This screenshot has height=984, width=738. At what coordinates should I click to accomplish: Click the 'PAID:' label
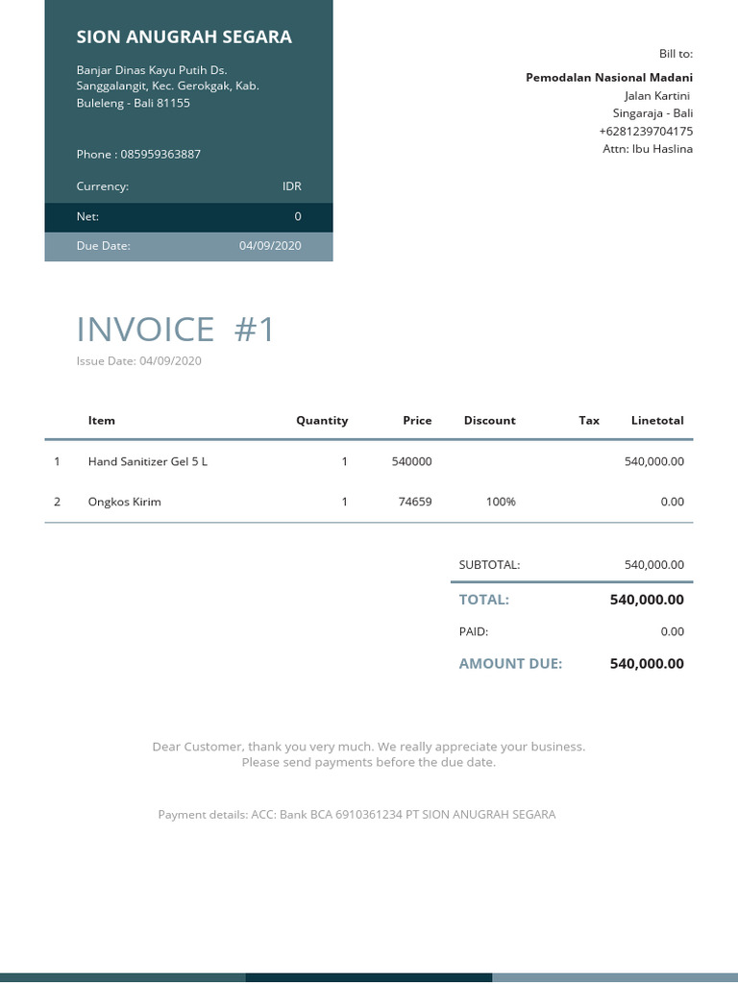(473, 632)
